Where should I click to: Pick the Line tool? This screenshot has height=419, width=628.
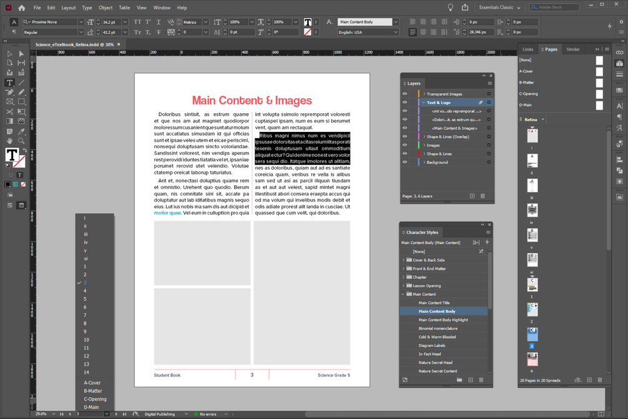(21, 83)
